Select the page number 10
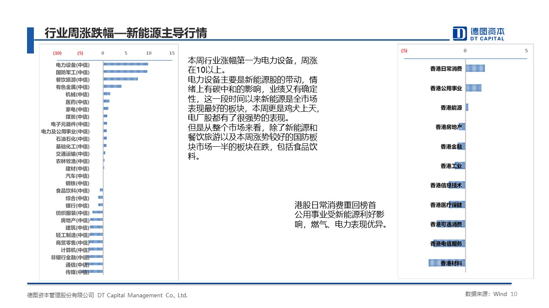The height and width of the screenshot is (308, 549). [x=514, y=294]
